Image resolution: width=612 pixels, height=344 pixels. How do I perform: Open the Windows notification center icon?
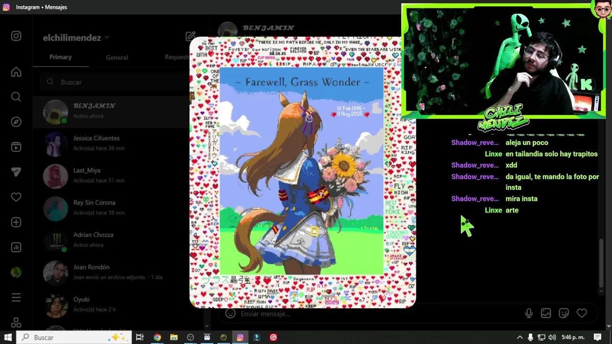[x=598, y=337]
